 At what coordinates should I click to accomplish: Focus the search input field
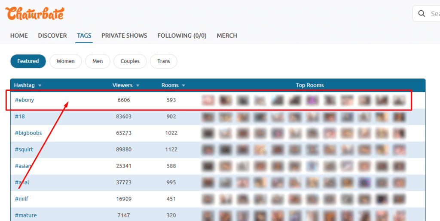pyautogui.click(x=426, y=13)
